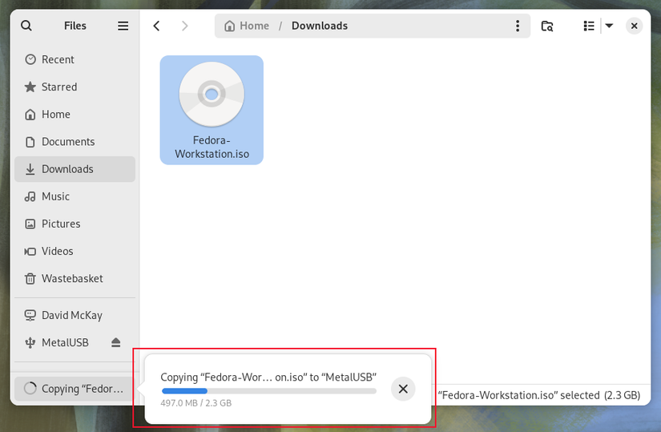Screen dimensions: 661x432
Task: Click the selected file status text
Action: (x=539, y=395)
